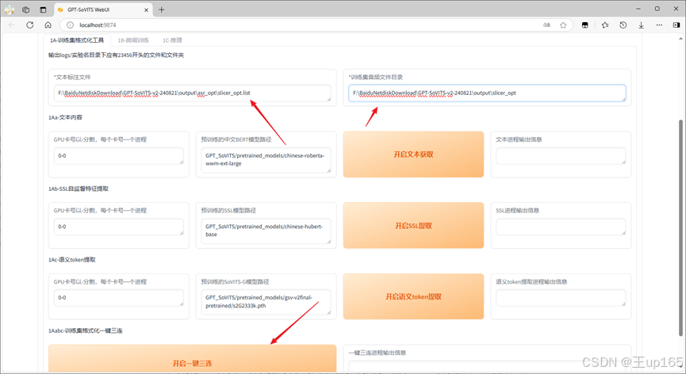Image resolution: width=686 pixels, height=374 pixels.
Task: Click GPU卡号 field in 1Ac-语义token section
Action: click(118, 298)
